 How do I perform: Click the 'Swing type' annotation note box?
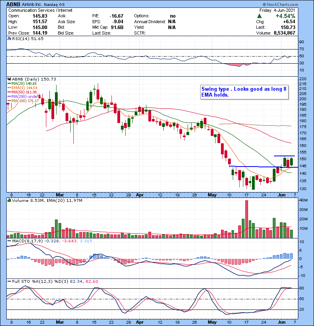(x=245, y=92)
